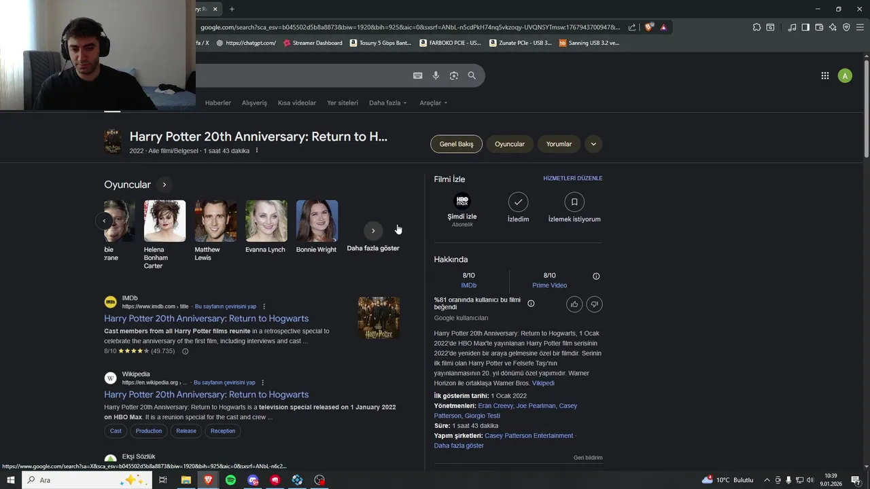Like the film with thumbs-up icon

(x=574, y=304)
